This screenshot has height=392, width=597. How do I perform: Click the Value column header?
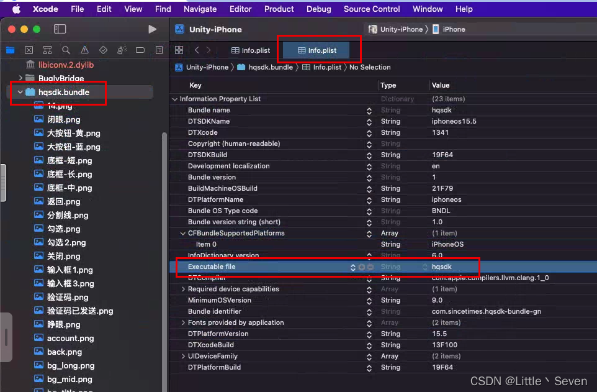[441, 85]
